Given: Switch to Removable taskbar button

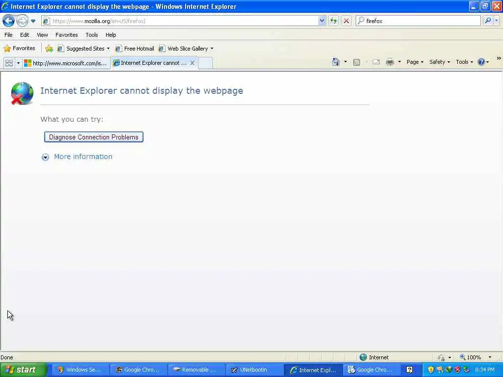Looking at the screenshot, I should (196, 370).
